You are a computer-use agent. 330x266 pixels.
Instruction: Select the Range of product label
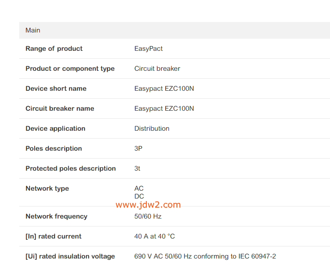tap(54, 49)
